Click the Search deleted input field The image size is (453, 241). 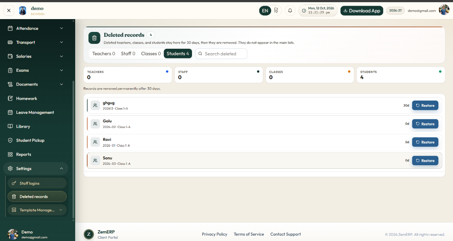click(221, 54)
